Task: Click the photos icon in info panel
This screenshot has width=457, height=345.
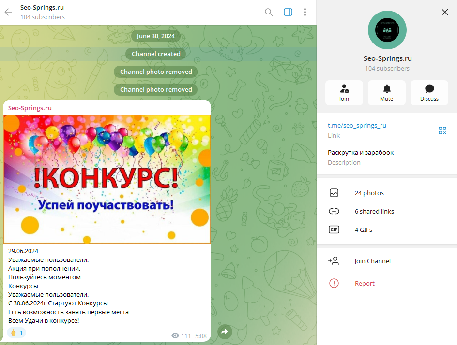Action: [x=334, y=193]
